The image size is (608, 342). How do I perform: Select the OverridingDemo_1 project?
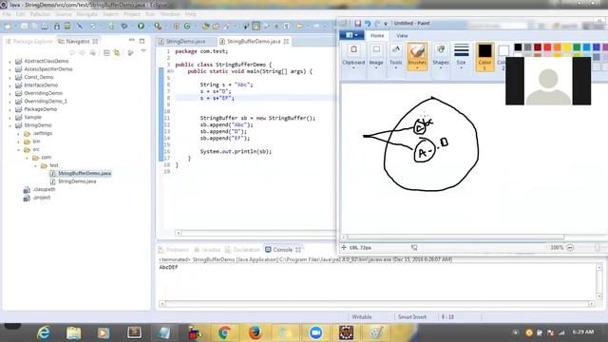pos(41,102)
